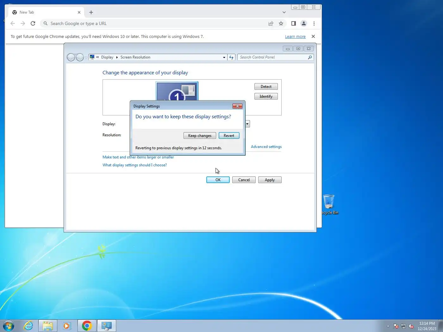Click the Control Panel address bar monitor icon
443x332 pixels.
pyautogui.click(x=92, y=57)
